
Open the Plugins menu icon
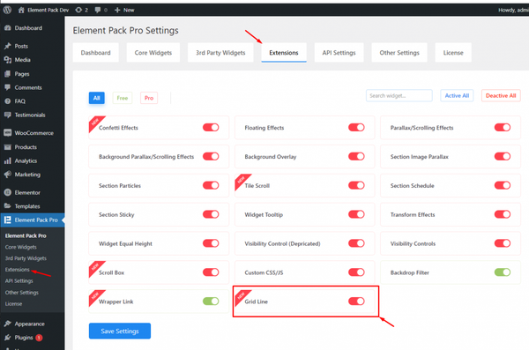pyautogui.click(x=7, y=337)
